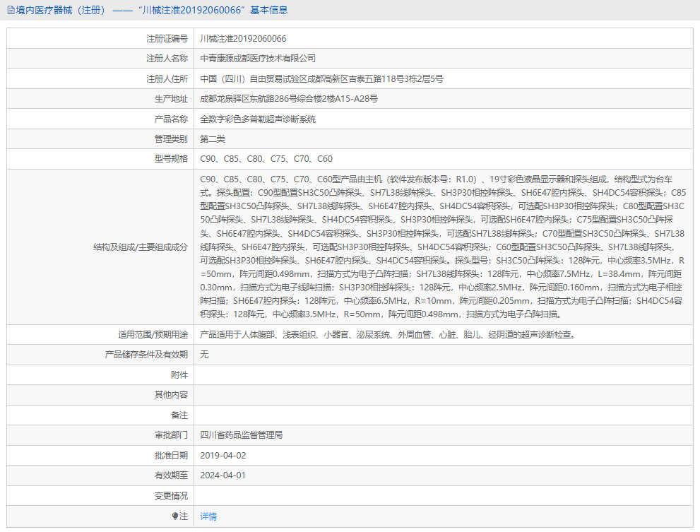Select product name 全数字彩色多普勒超声诊断系统
700x532 pixels.
point(258,119)
